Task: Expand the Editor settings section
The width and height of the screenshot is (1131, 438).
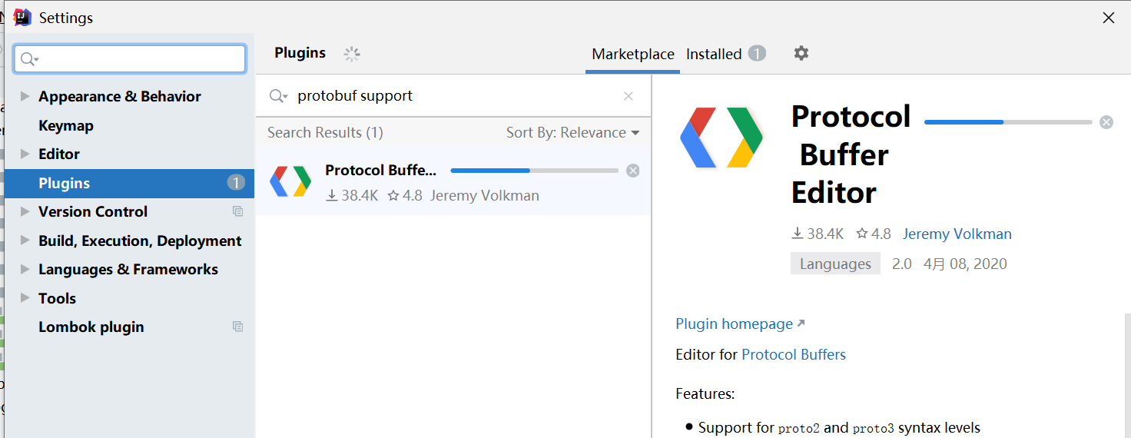Action: click(25, 154)
